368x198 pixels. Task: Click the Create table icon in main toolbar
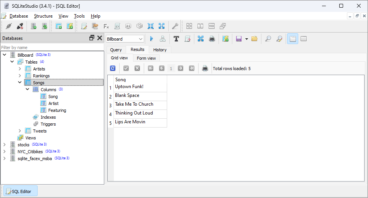point(59,26)
